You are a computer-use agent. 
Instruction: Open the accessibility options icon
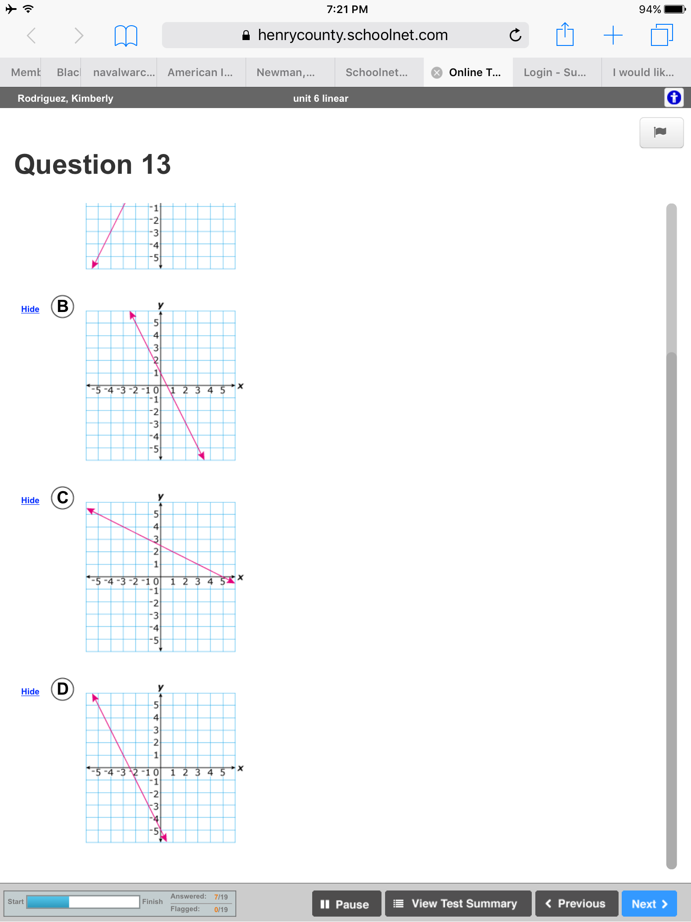[674, 98]
